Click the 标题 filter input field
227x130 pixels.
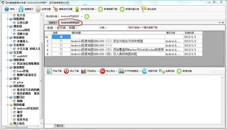[88, 28]
